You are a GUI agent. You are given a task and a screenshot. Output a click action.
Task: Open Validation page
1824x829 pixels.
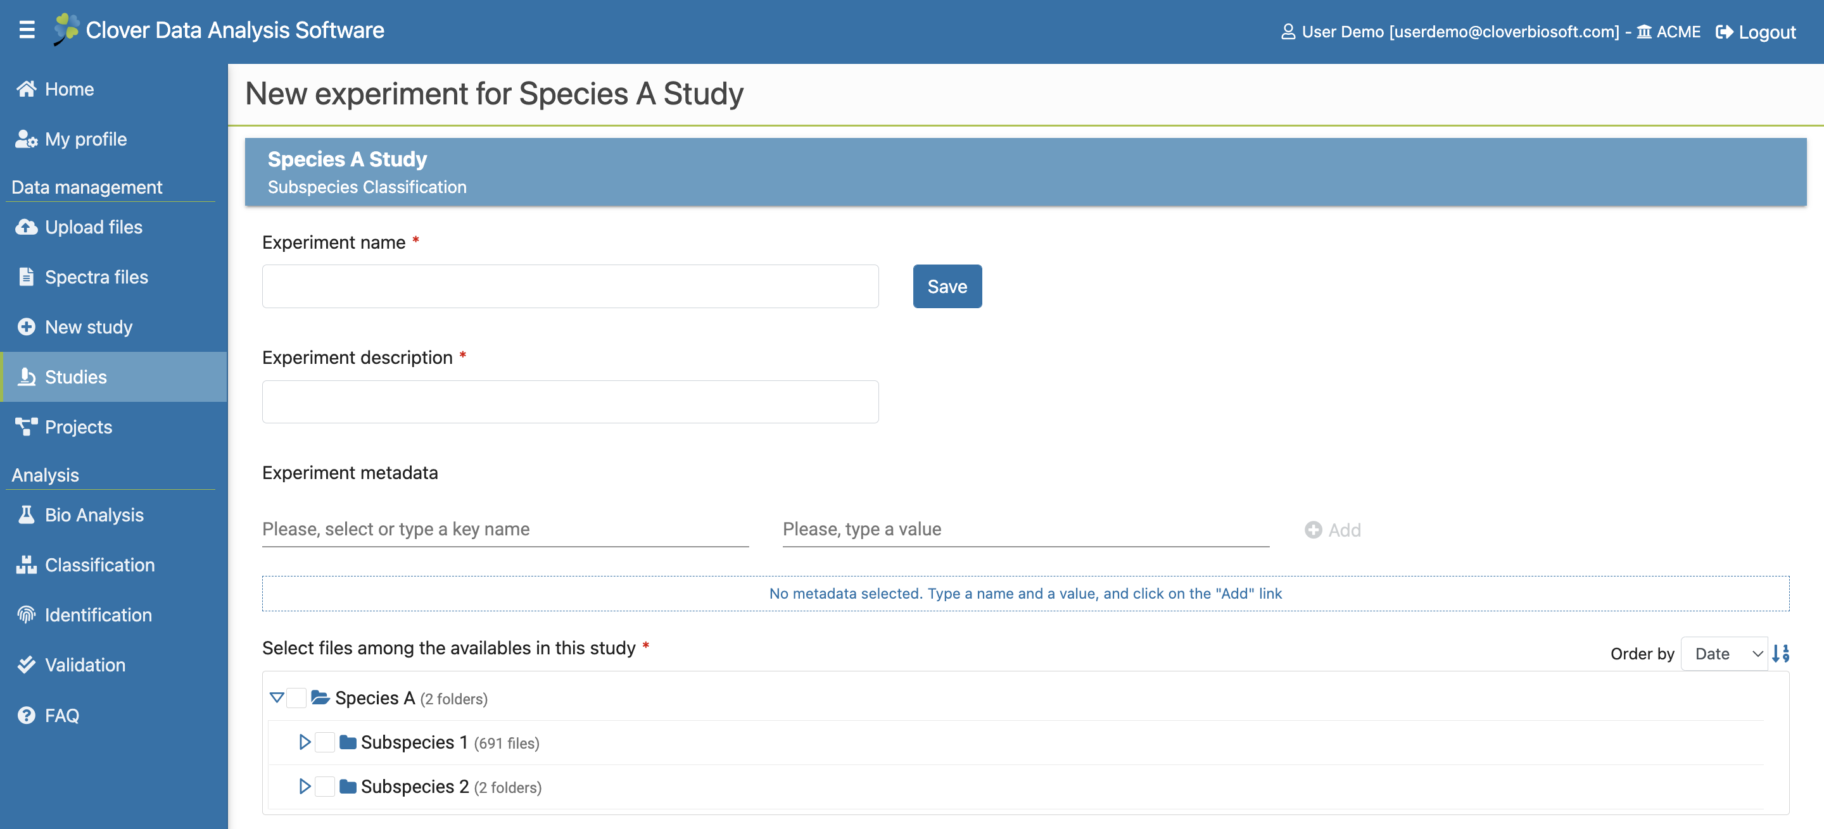[113, 665]
